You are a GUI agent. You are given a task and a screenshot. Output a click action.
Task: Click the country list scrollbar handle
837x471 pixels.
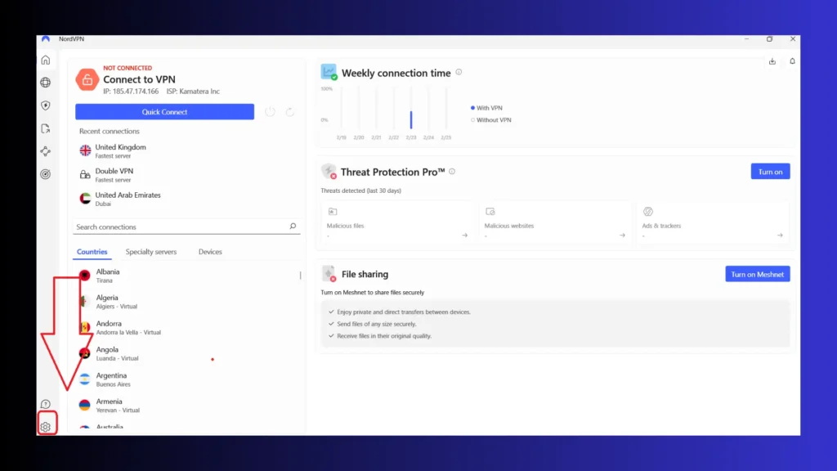click(301, 276)
